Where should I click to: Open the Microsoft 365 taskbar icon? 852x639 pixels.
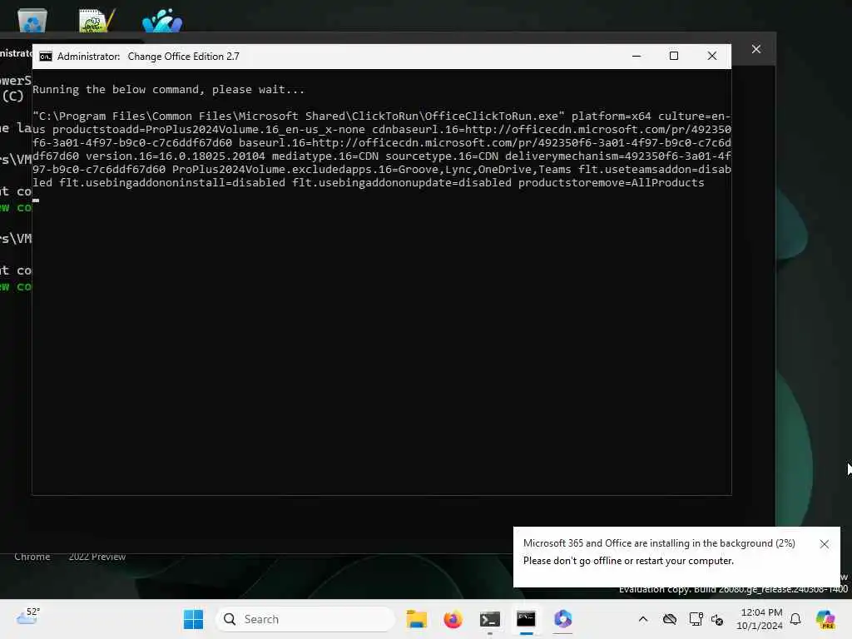[563, 619]
